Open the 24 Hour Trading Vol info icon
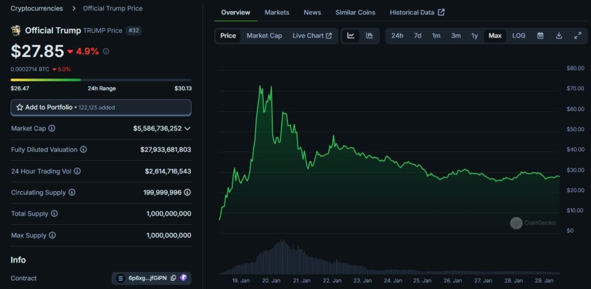 77,171
